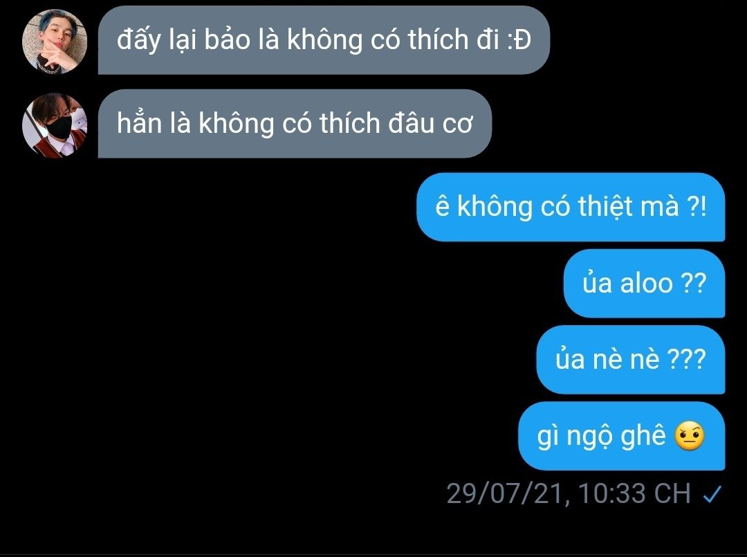
Task: Select the 'đấy lại bảo là không có thích đi' message
Action: [324, 40]
